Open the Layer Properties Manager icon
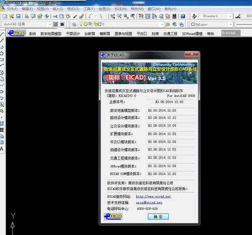The height and width of the screenshot is (235, 252). point(74,25)
